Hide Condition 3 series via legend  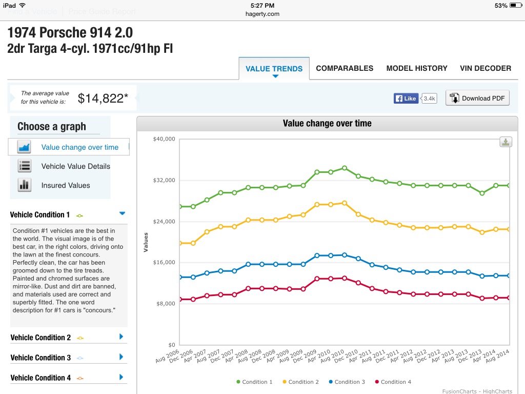tap(347, 382)
